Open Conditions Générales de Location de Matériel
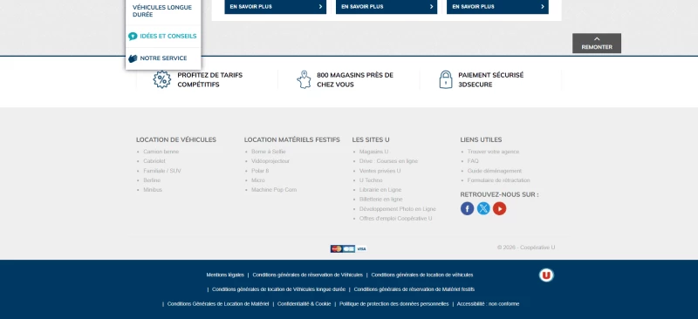The image size is (698, 319). pyautogui.click(x=218, y=304)
